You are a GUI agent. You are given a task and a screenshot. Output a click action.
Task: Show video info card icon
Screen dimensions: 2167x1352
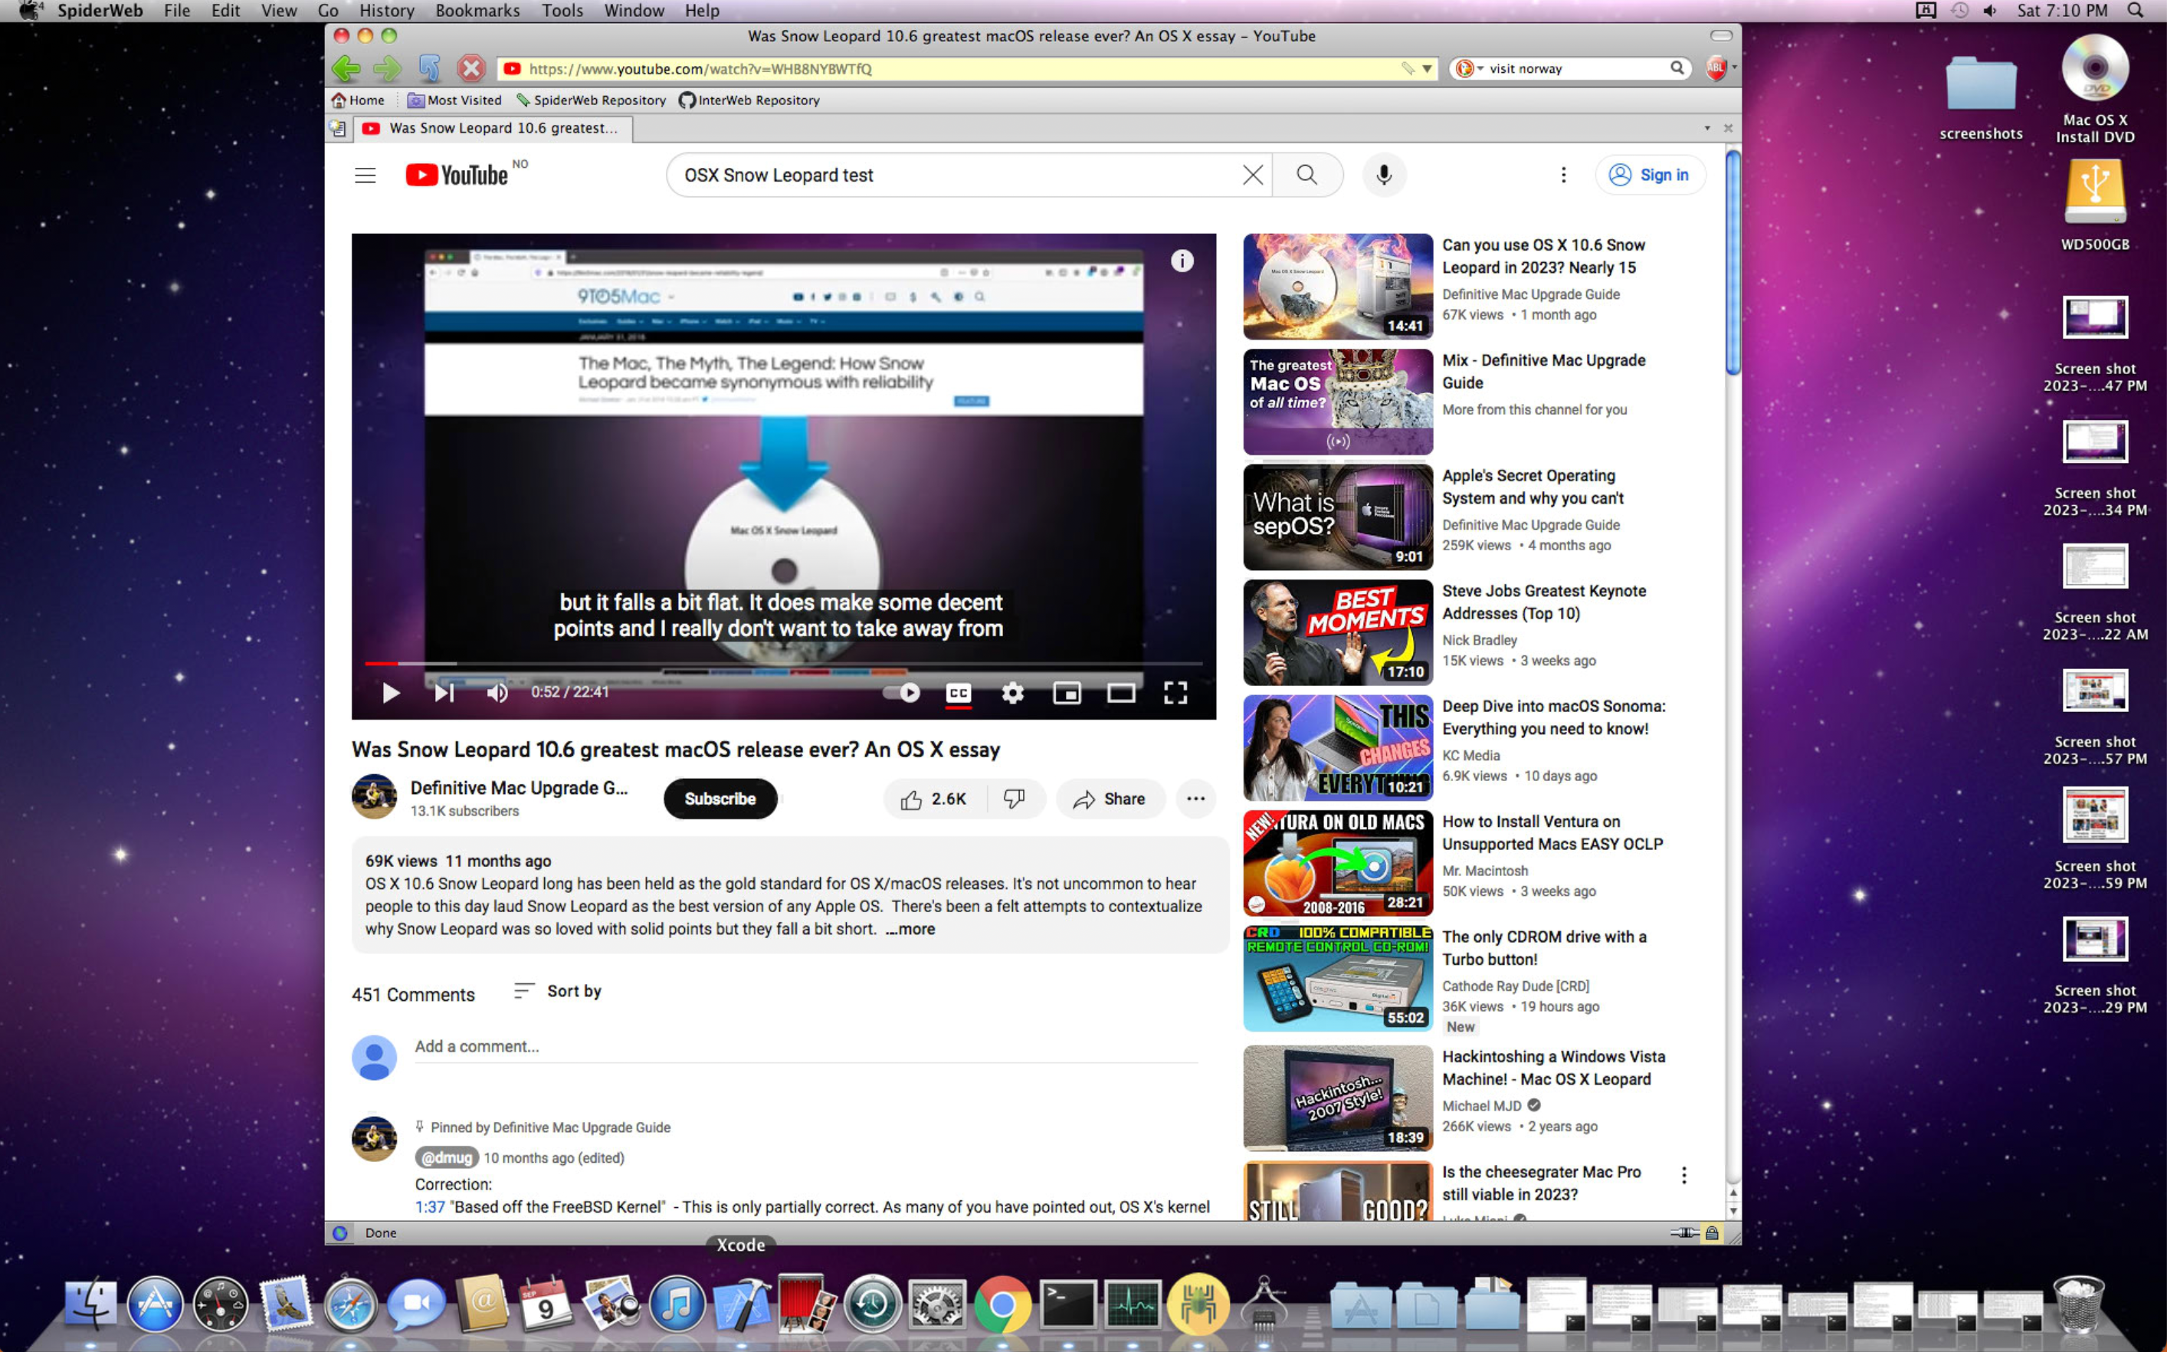tap(1182, 261)
